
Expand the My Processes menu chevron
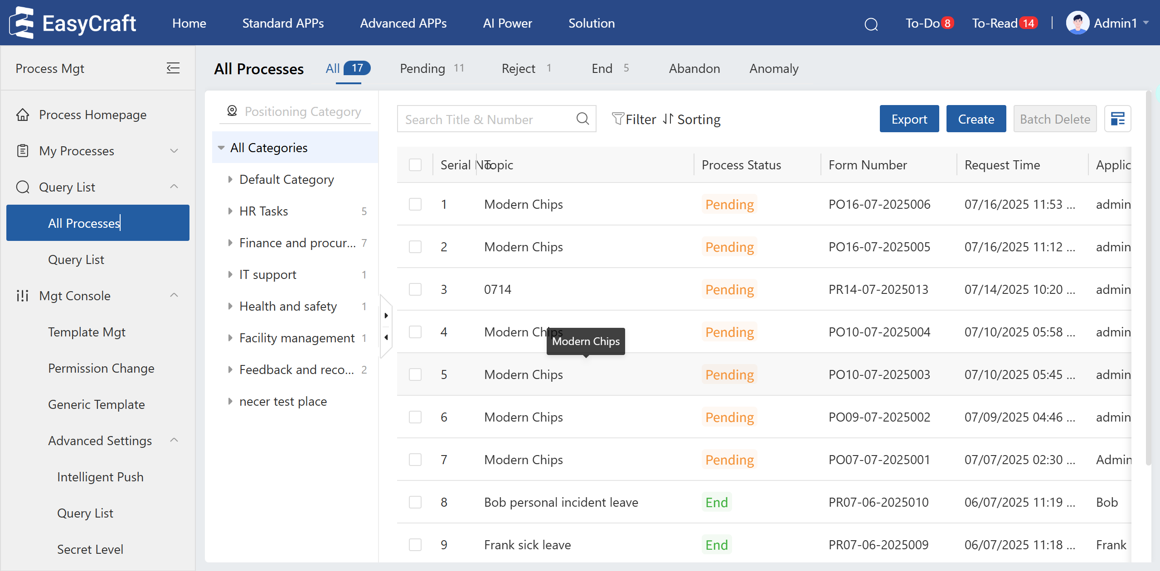tap(174, 151)
